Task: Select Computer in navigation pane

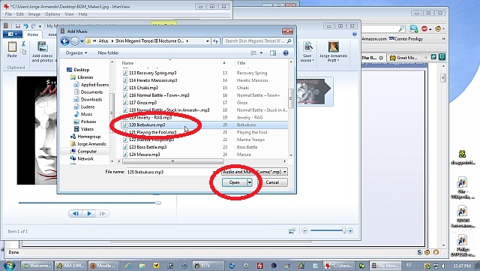Action: [83, 151]
